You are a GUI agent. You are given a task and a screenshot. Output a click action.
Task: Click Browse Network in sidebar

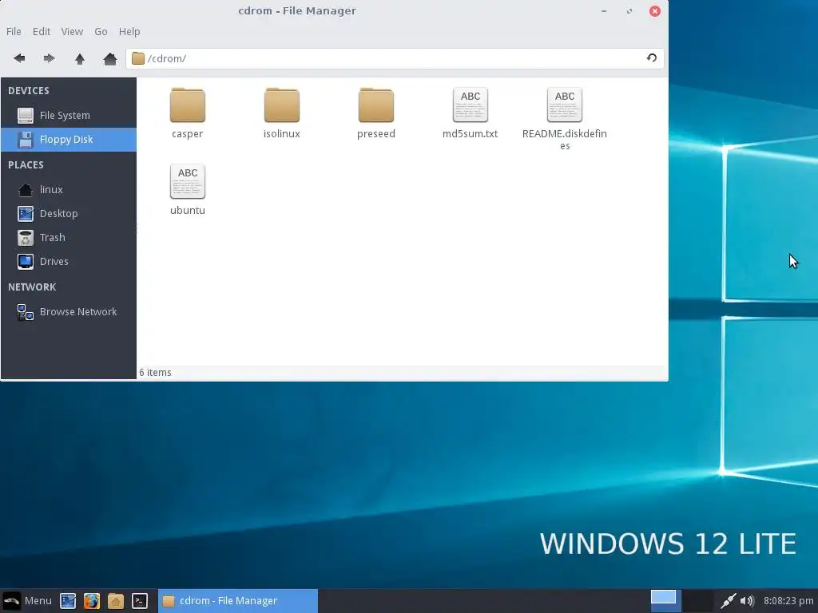pyautogui.click(x=69, y=312)
